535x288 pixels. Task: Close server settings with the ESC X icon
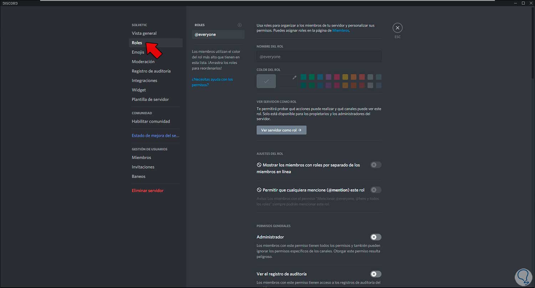click(397, 28)
